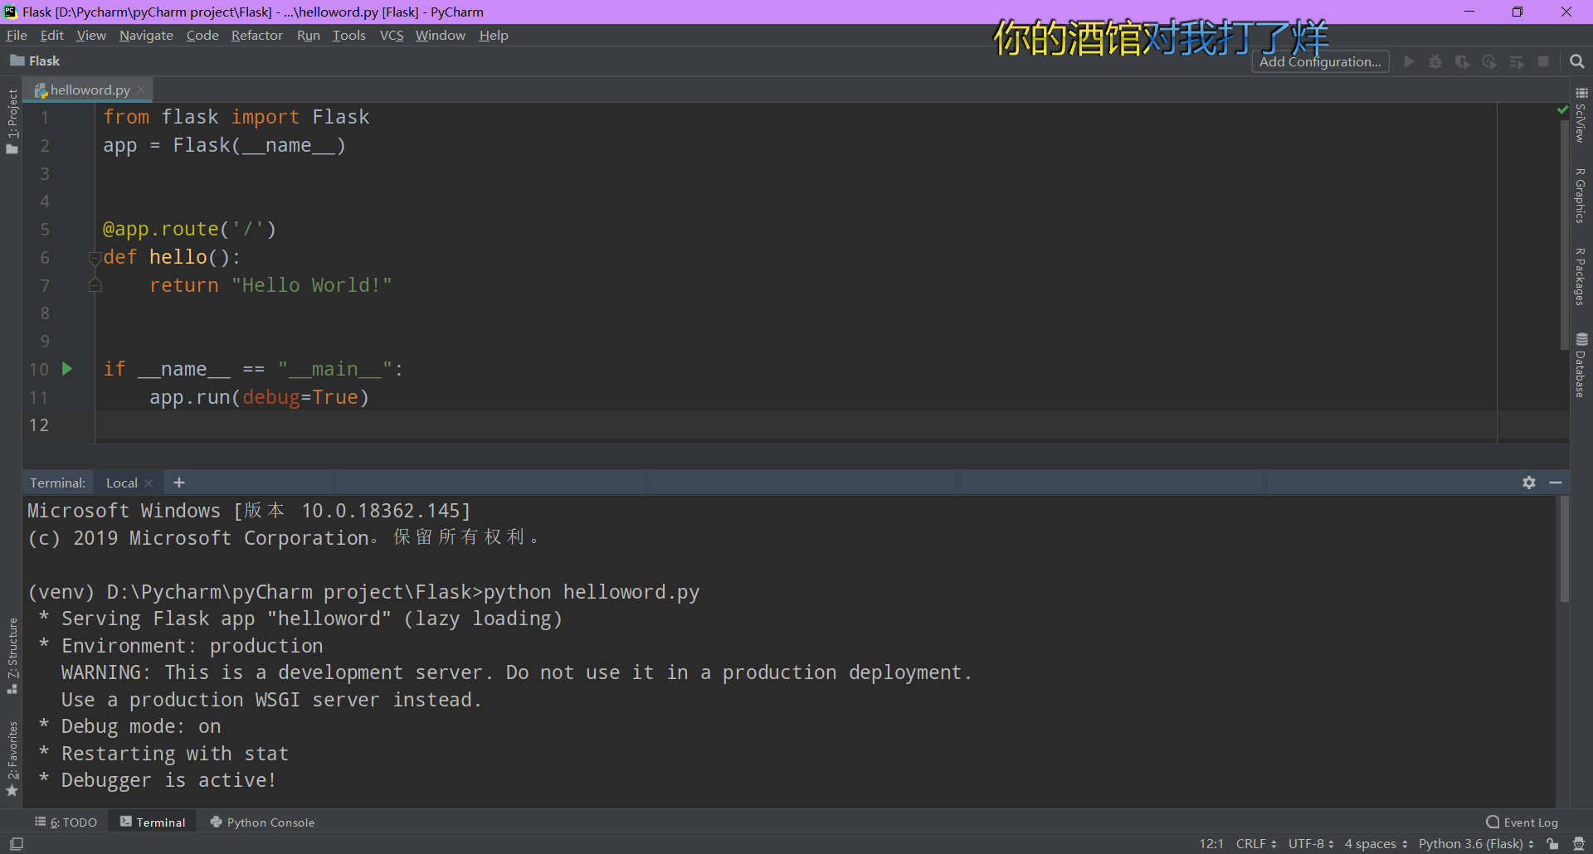This screenshot has height=854, width=1593.
Task: Close the helloword.py editor tab
Action: click(x=141, y=90)
